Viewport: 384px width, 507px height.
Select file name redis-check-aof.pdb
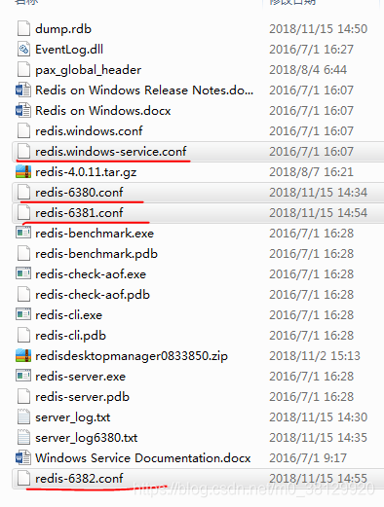point(93,295)
